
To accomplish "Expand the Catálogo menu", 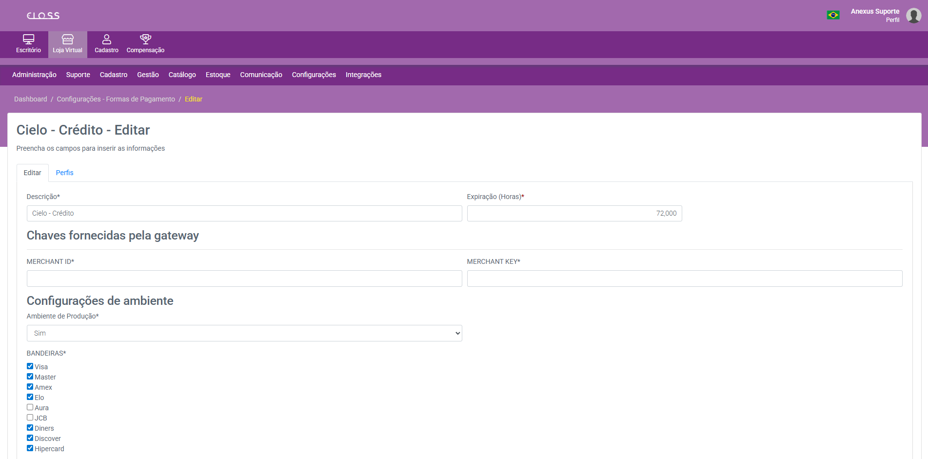I will pyautogui.click(x=182, y=75).
